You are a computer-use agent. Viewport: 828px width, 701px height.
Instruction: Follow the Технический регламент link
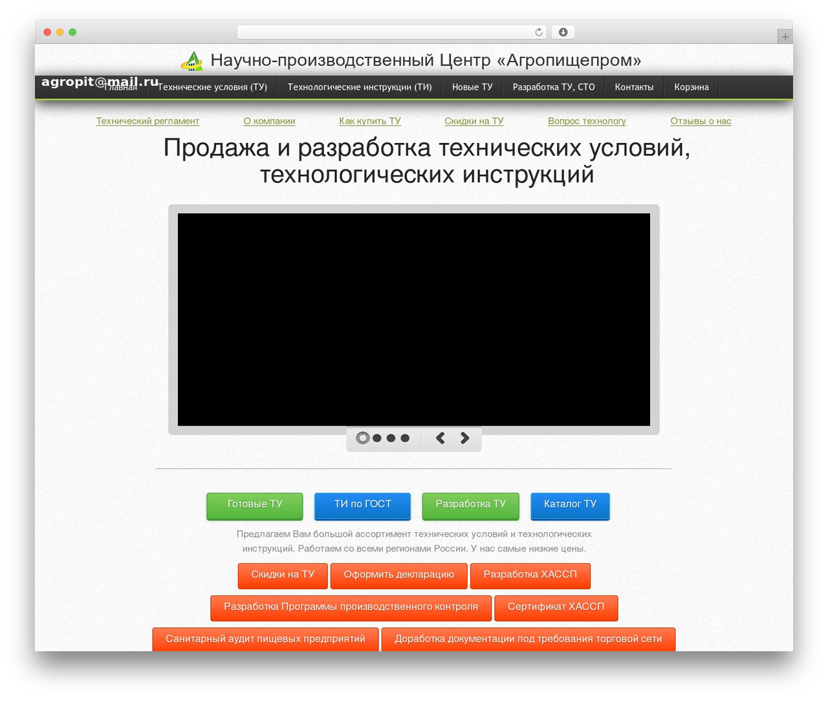pyautogui.click(x=147, y=121)
